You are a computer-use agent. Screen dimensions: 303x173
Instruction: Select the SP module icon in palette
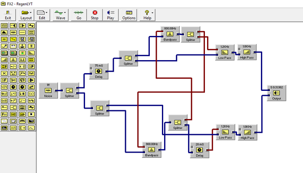(31, 67)
